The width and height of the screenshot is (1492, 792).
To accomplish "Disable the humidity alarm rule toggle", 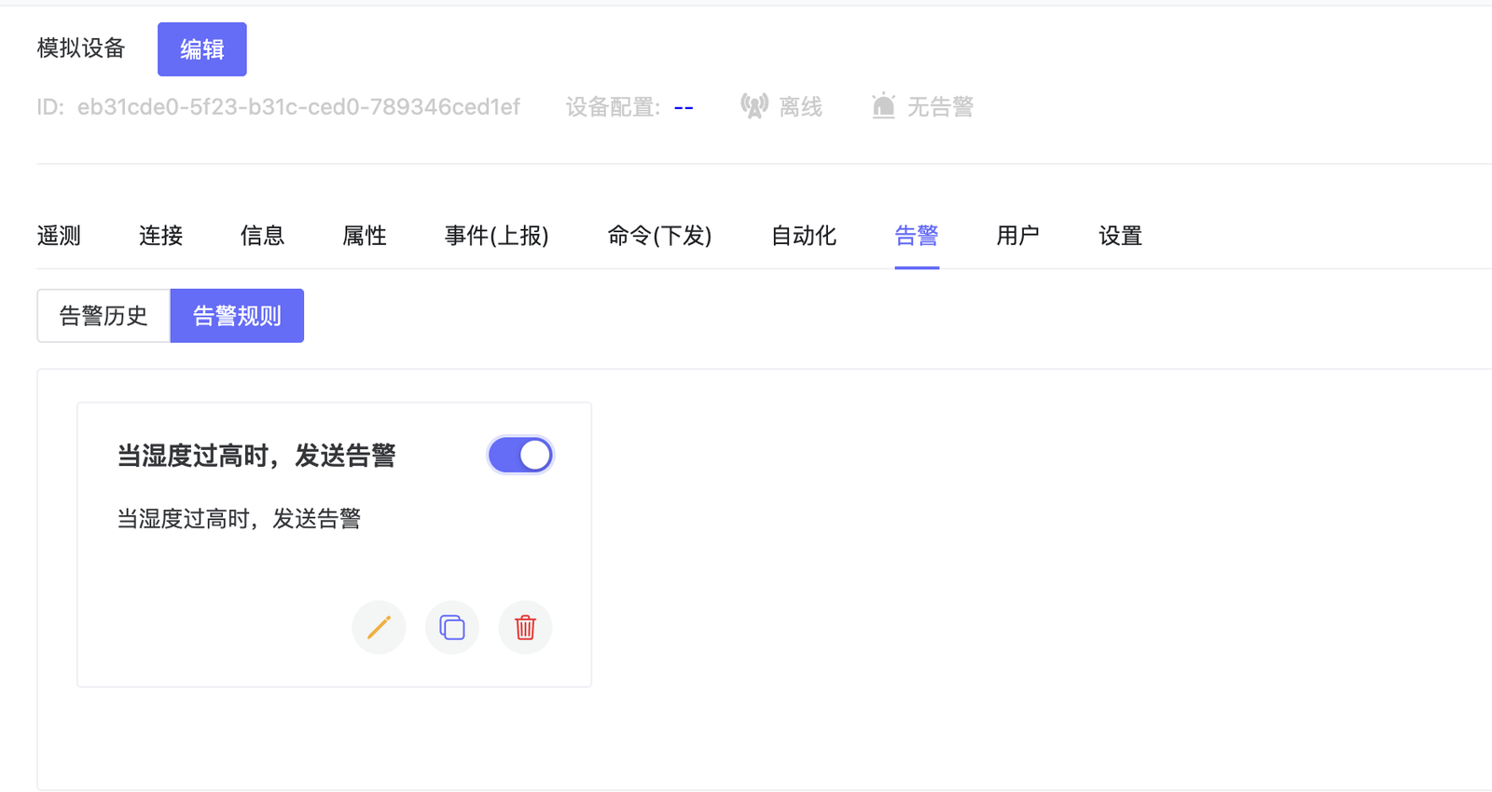I will (x=520, y=456).
